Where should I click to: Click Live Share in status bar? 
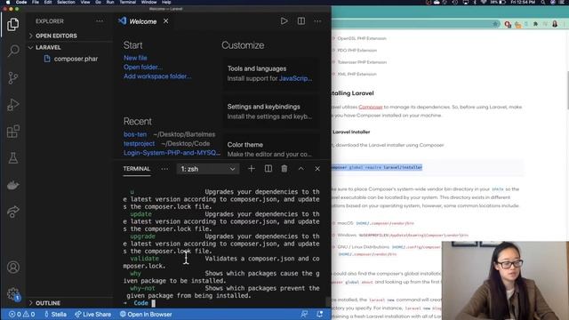[92, 315]
